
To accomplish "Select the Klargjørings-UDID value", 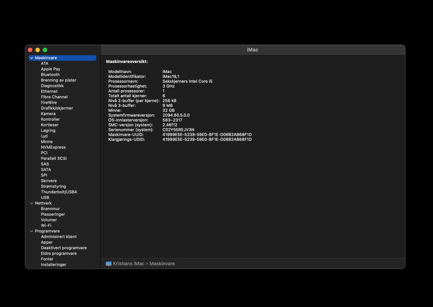I will 207,139.
